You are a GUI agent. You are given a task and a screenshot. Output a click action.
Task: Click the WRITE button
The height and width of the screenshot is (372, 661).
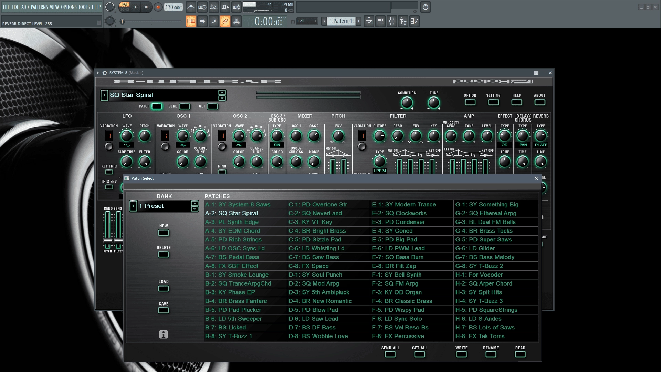[x=461, y=354]
